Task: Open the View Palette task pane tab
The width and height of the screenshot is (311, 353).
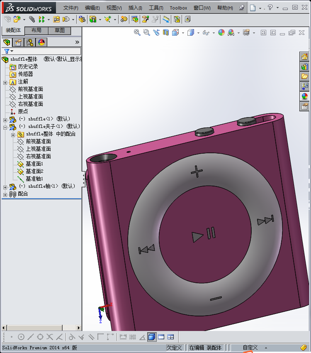Action: tap(305, 86)
